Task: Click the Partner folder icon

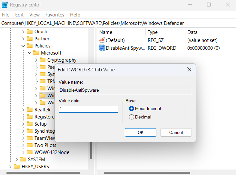Action: coord(30,39)
